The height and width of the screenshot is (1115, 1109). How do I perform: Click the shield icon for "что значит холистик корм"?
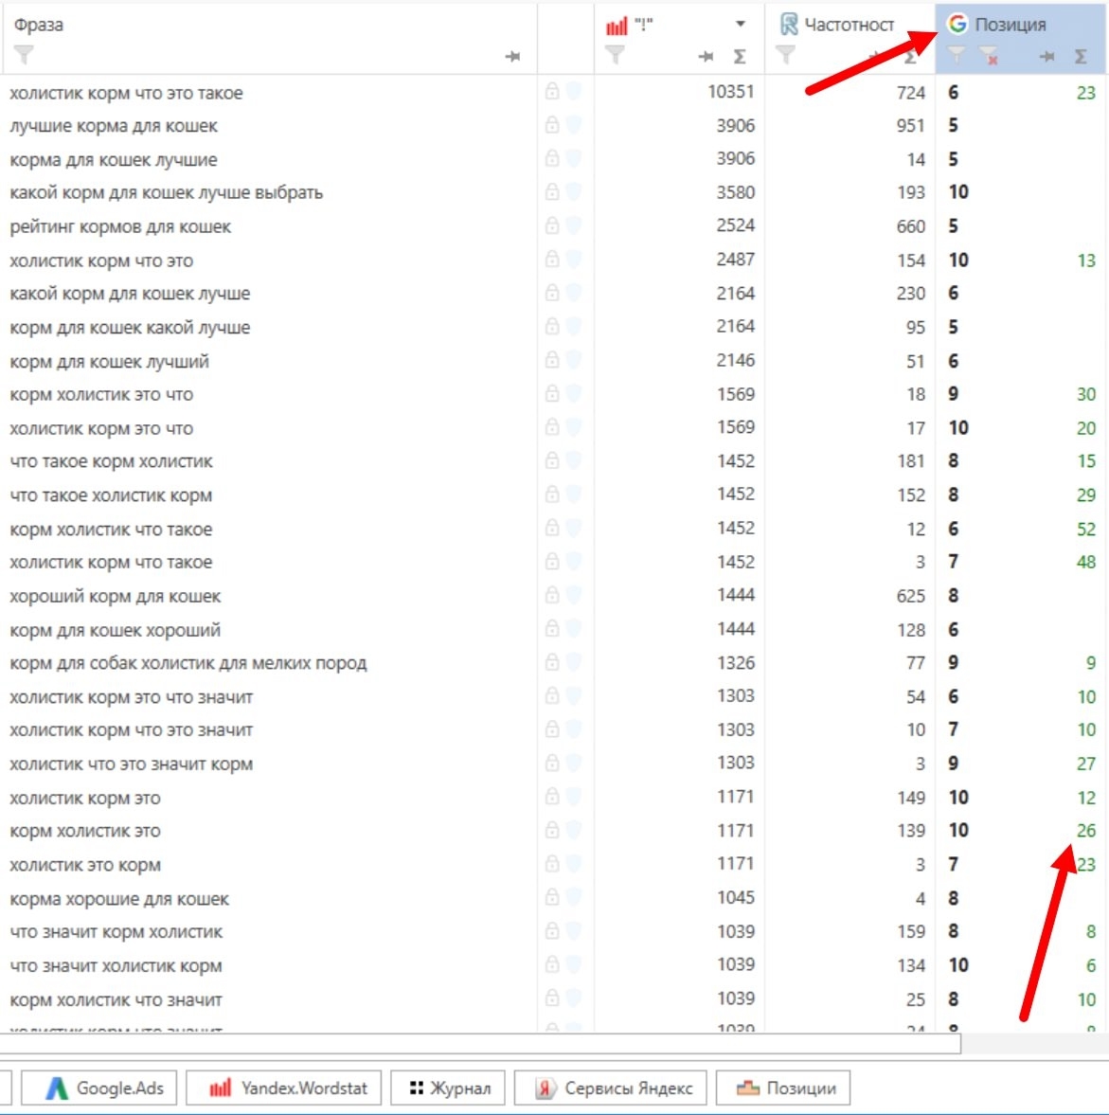coord(574,964)
